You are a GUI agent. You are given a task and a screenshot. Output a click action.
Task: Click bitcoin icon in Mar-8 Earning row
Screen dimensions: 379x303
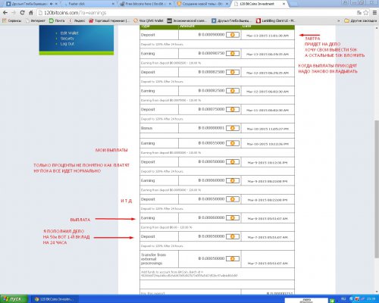[x=233, y=217]
